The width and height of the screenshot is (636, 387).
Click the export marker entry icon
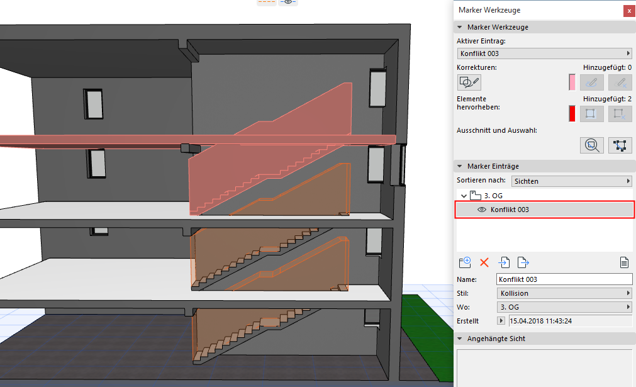pos(522,262)
